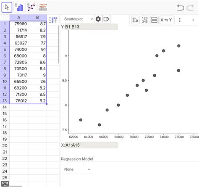Select row 1 header
This screenshot has height=187, width=199.
(5, 24)
